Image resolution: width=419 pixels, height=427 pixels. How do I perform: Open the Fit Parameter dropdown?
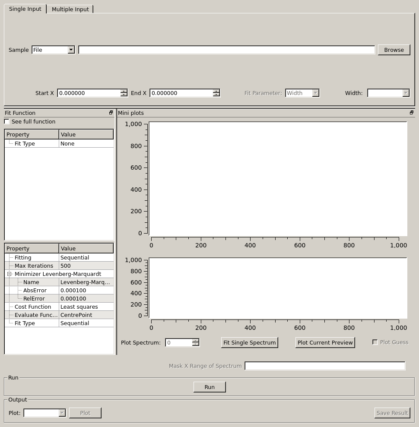[315, 93]
